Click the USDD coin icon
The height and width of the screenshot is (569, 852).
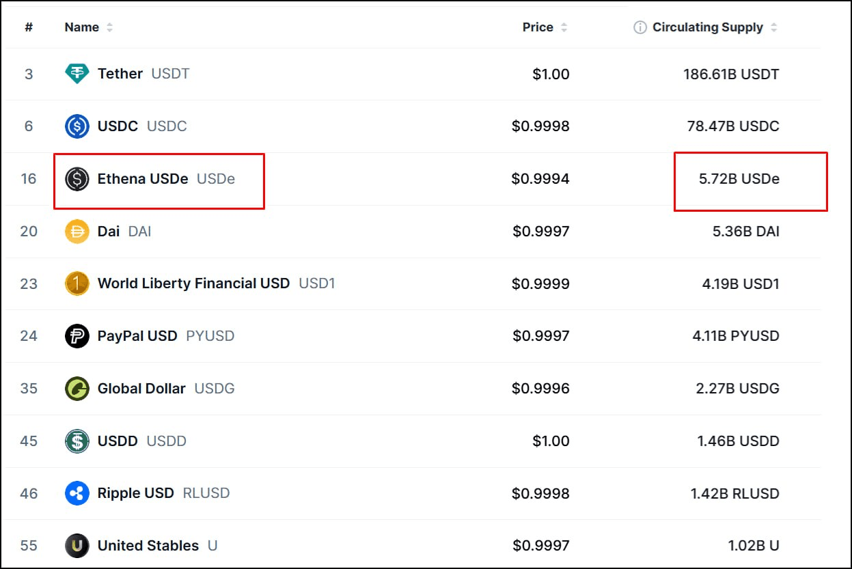pos(77,441)
